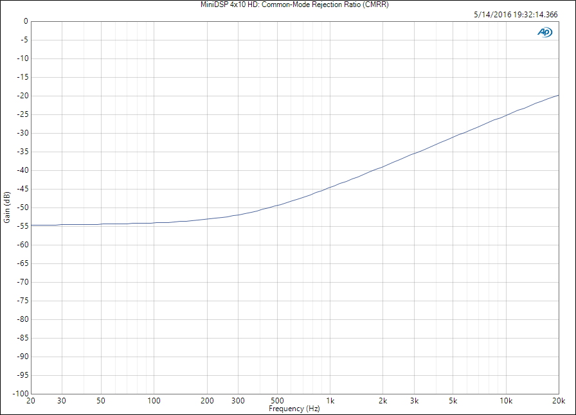Image resolution: width=576 pixels, height=415 pixels.
Task: Click the timestamp 5/14/2016 19:32:14.366
Action: (x=516, y=15)
